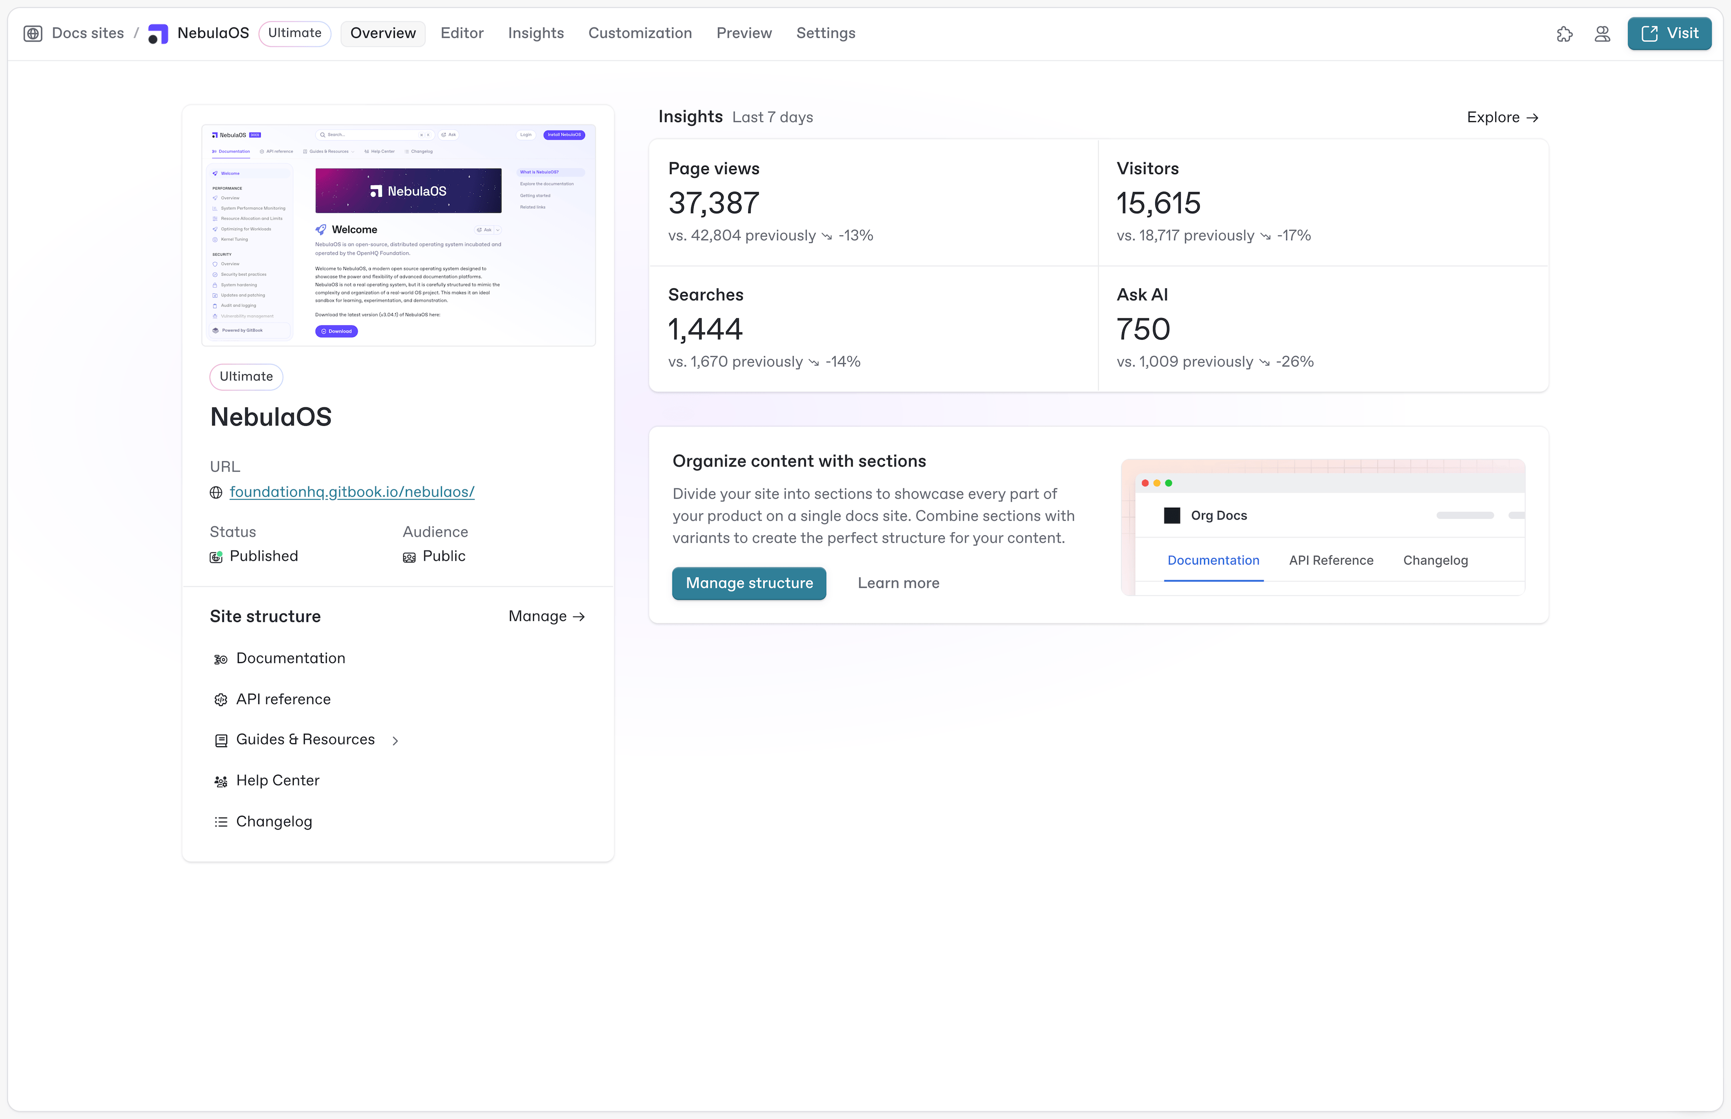
Task: Click the Public audience indicator
Action: (x=409, y=556)
